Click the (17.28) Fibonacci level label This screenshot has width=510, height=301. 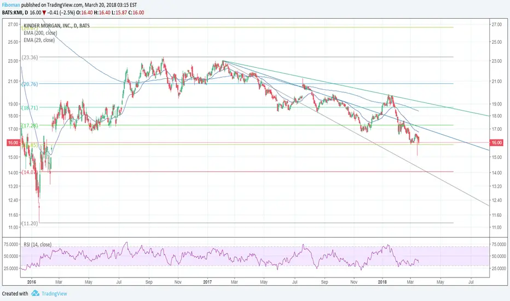coord(30,125)
